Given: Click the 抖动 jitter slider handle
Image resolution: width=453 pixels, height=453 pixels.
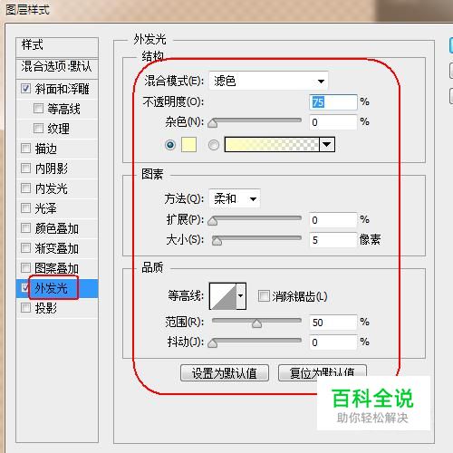Looking at the screenshot, I should click(213, 343).
